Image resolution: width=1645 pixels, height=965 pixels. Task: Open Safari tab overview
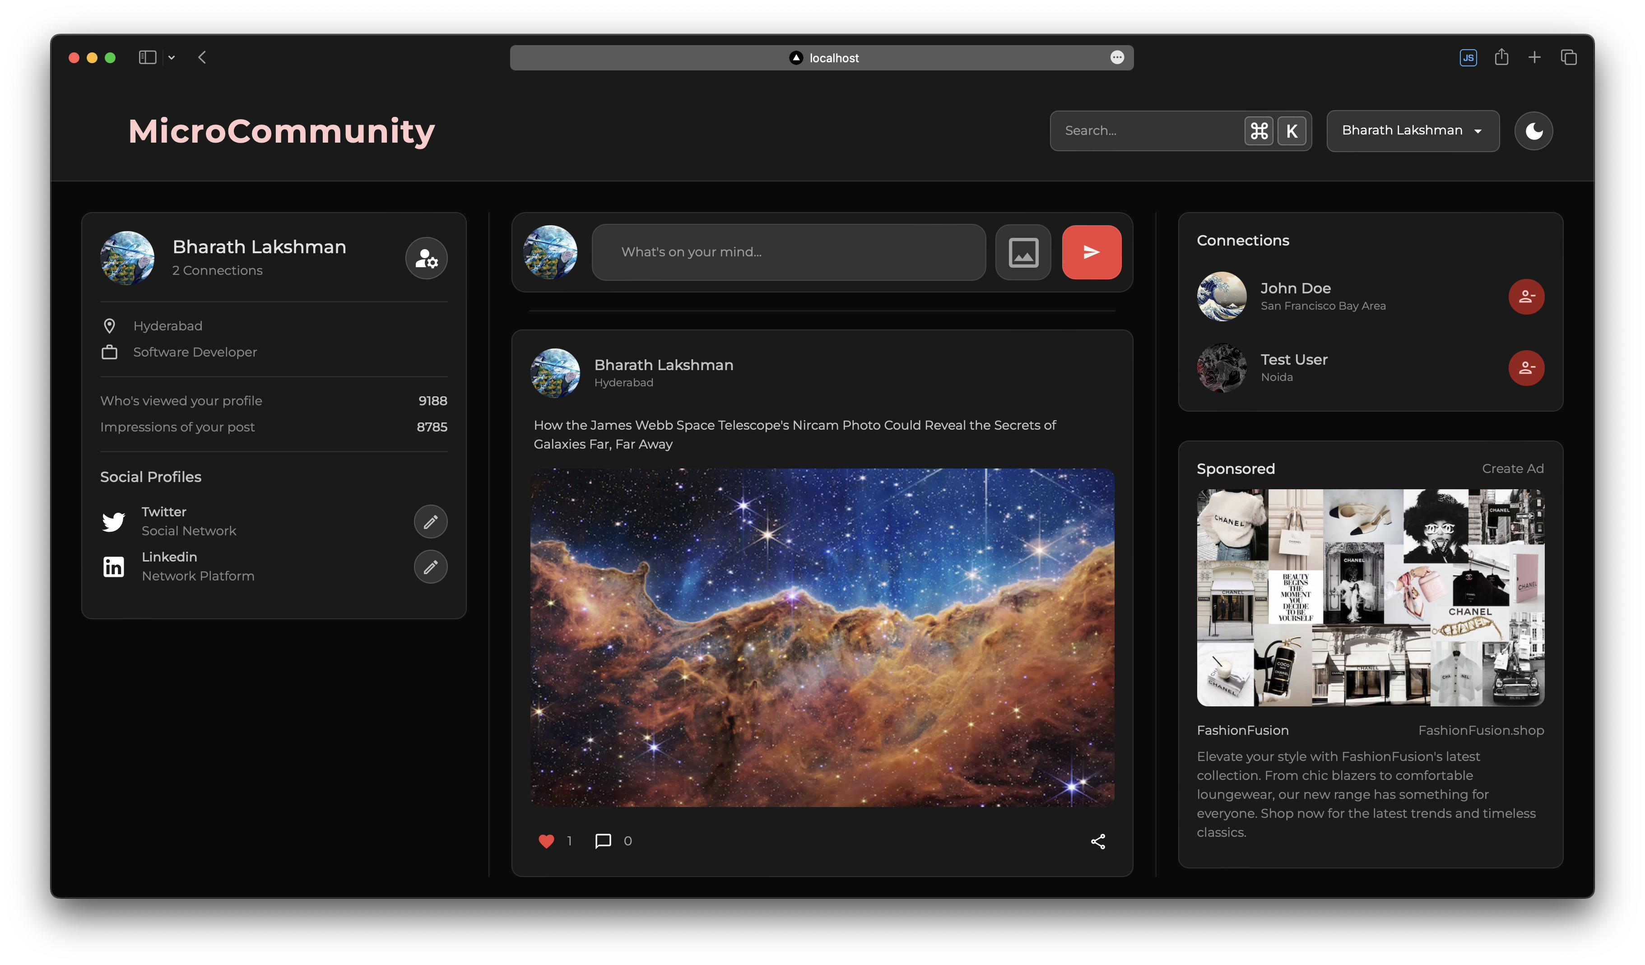(1569, 57)
